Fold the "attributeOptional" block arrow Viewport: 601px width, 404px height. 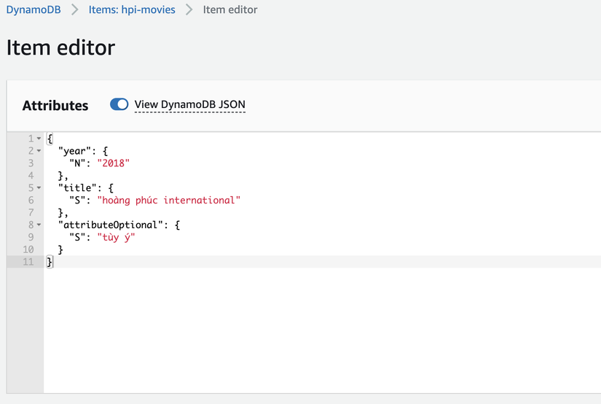39,225
